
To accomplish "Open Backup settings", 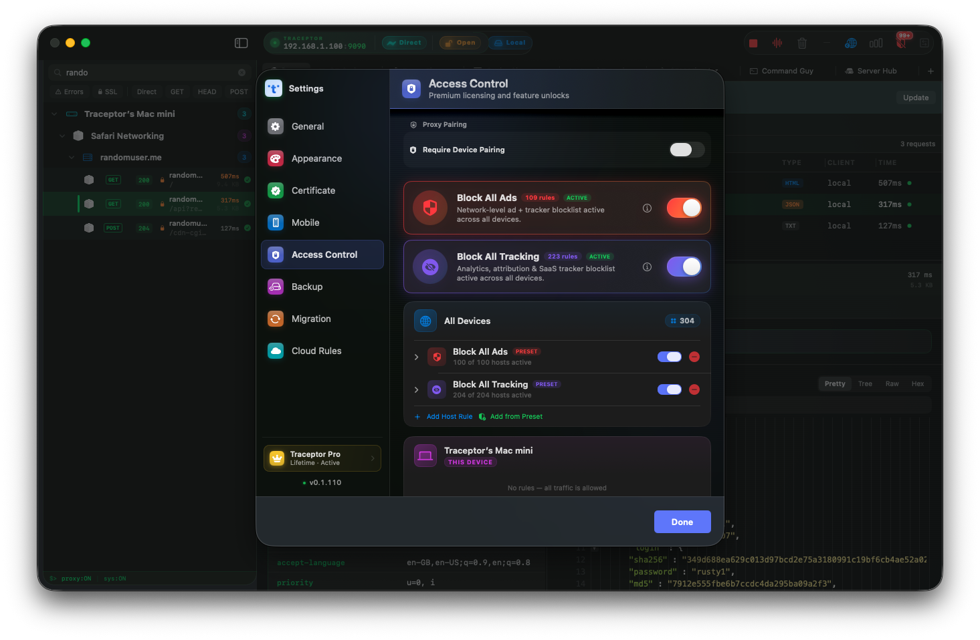I will pos(322,287).
